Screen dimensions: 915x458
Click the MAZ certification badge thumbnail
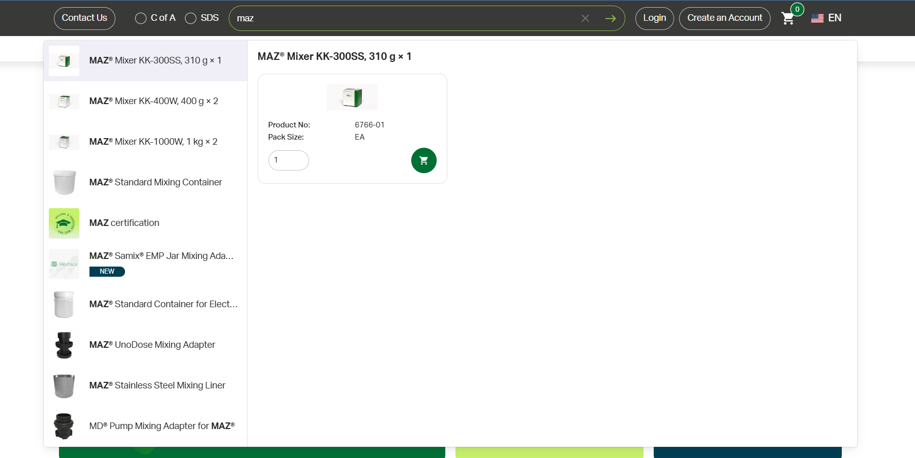64,223
